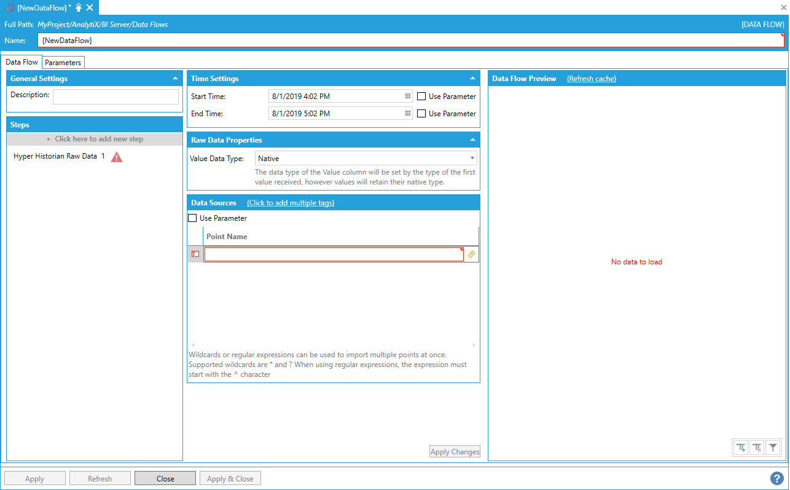Click into the Description text field
This screenshot has width=790, height=490.
[115, 97]
